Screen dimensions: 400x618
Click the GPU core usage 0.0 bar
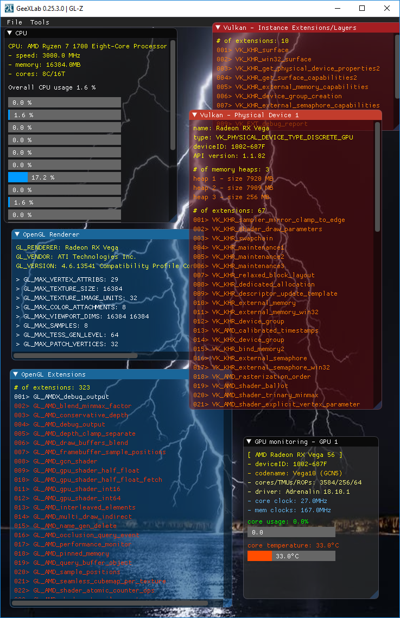291,532
